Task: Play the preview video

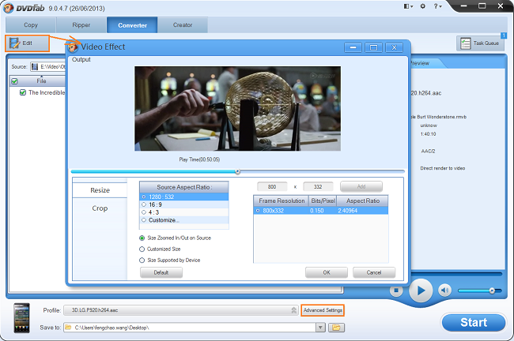Action: click(x=421, y=290)
